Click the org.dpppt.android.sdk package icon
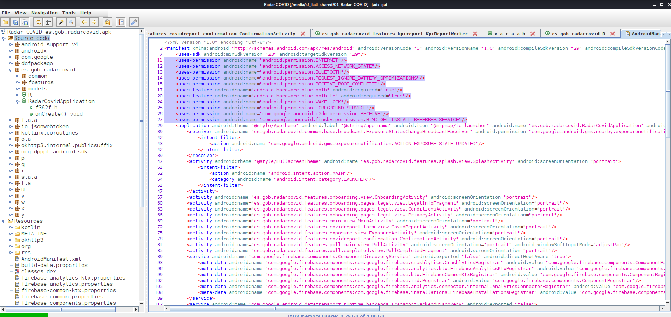Viewport: 671px width, 317px height. point(17,152)
